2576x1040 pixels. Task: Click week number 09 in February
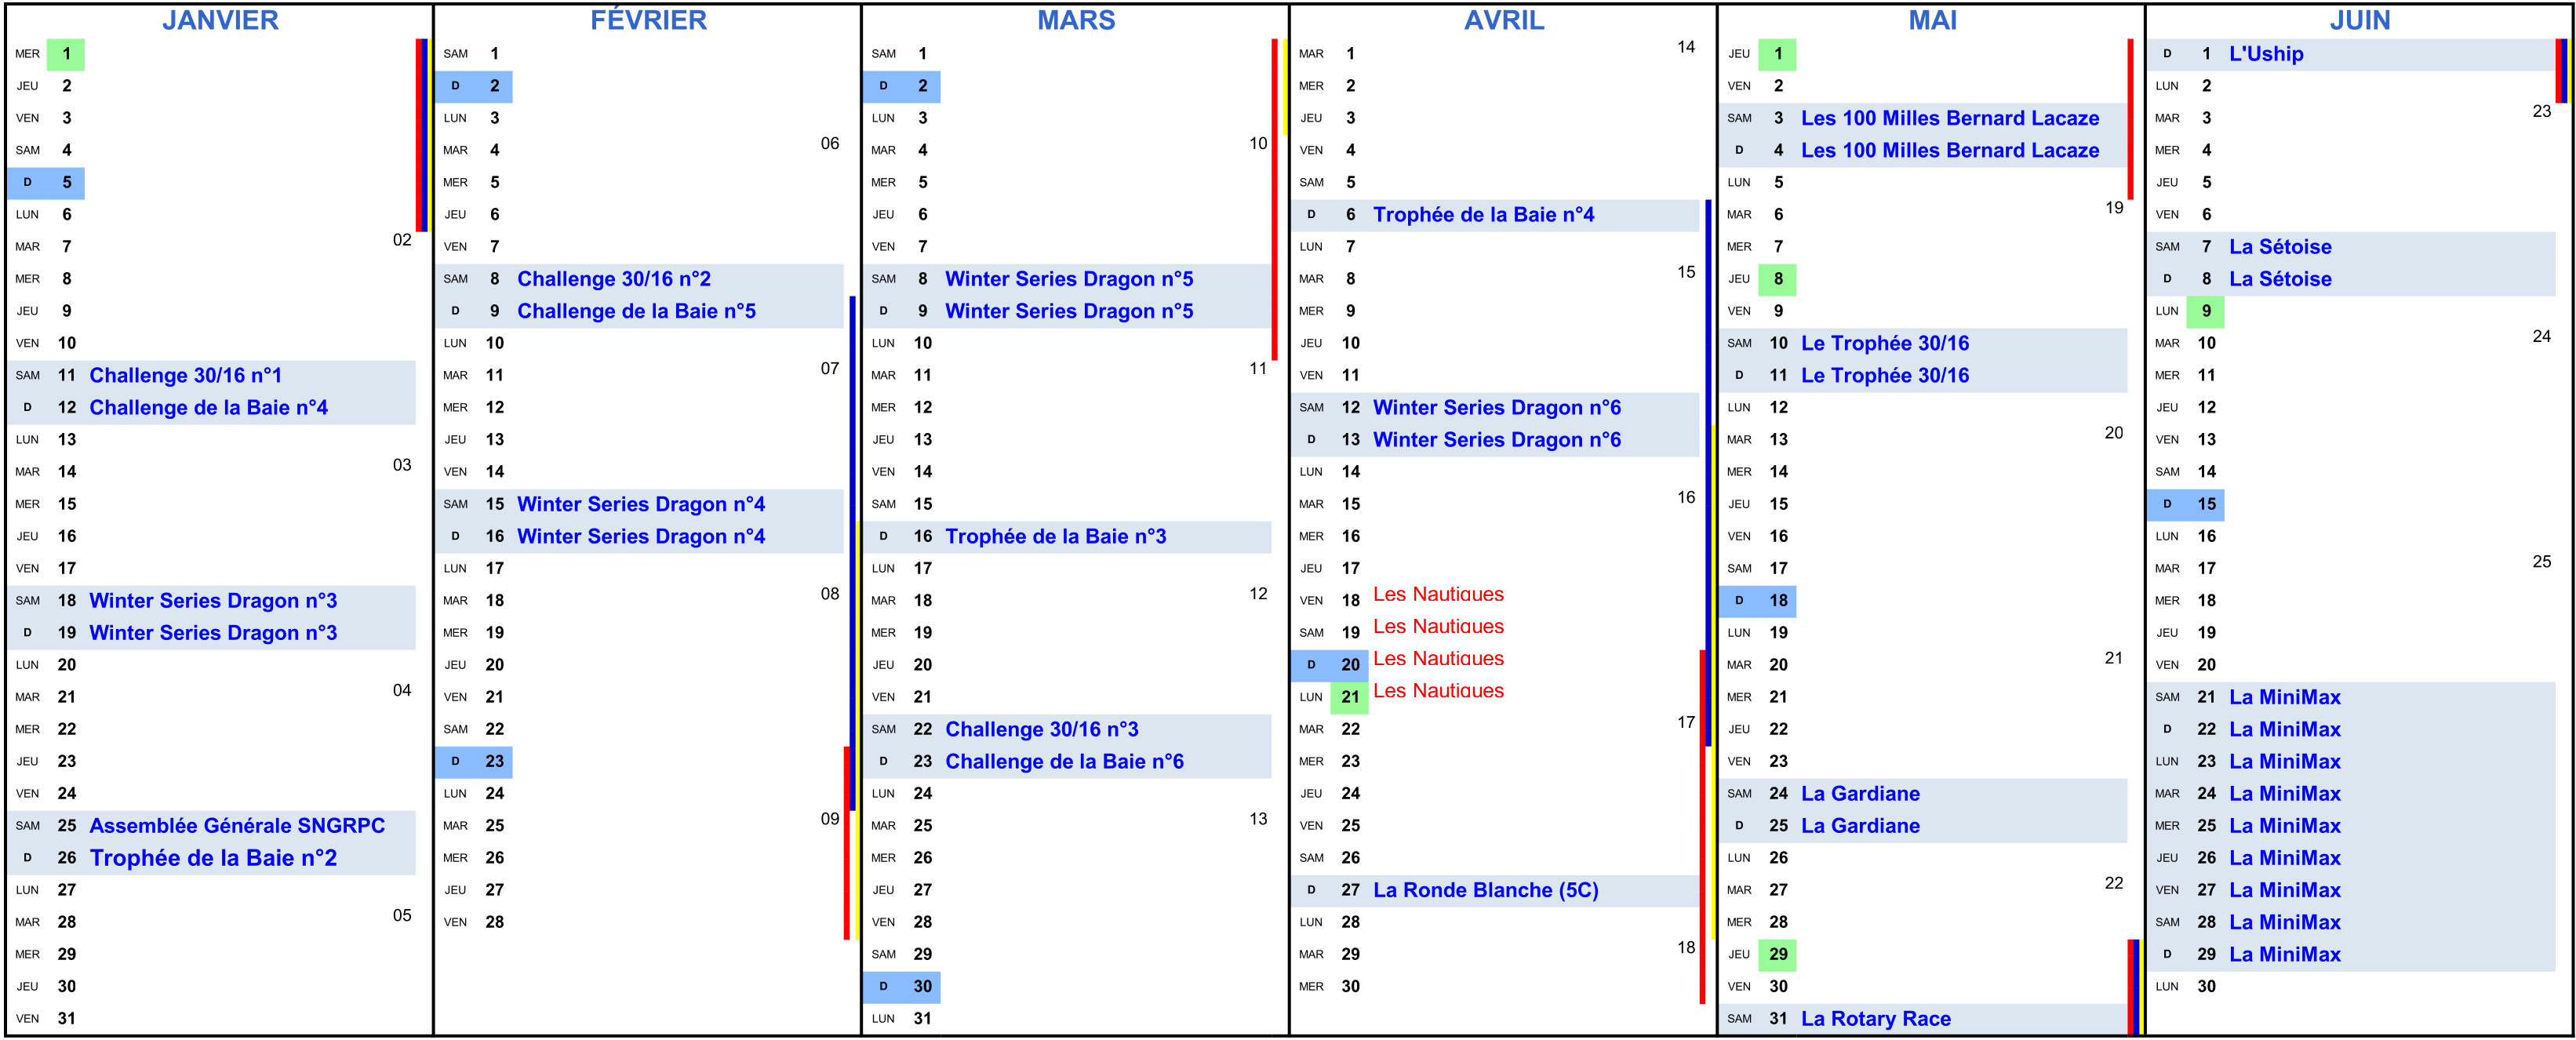[830, 819]
